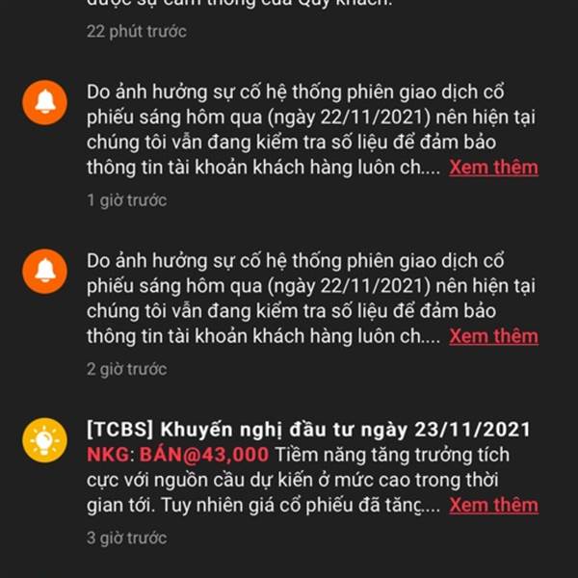Open the [TCBS] Khuyến nghị đầu tư 23/11/2021 title
The width and height of the screenshot is (578, 578).
point(308,430)
